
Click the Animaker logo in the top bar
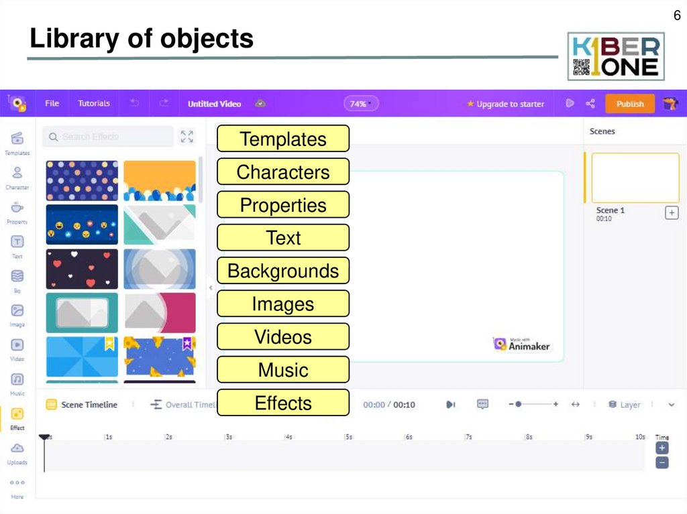17,103
